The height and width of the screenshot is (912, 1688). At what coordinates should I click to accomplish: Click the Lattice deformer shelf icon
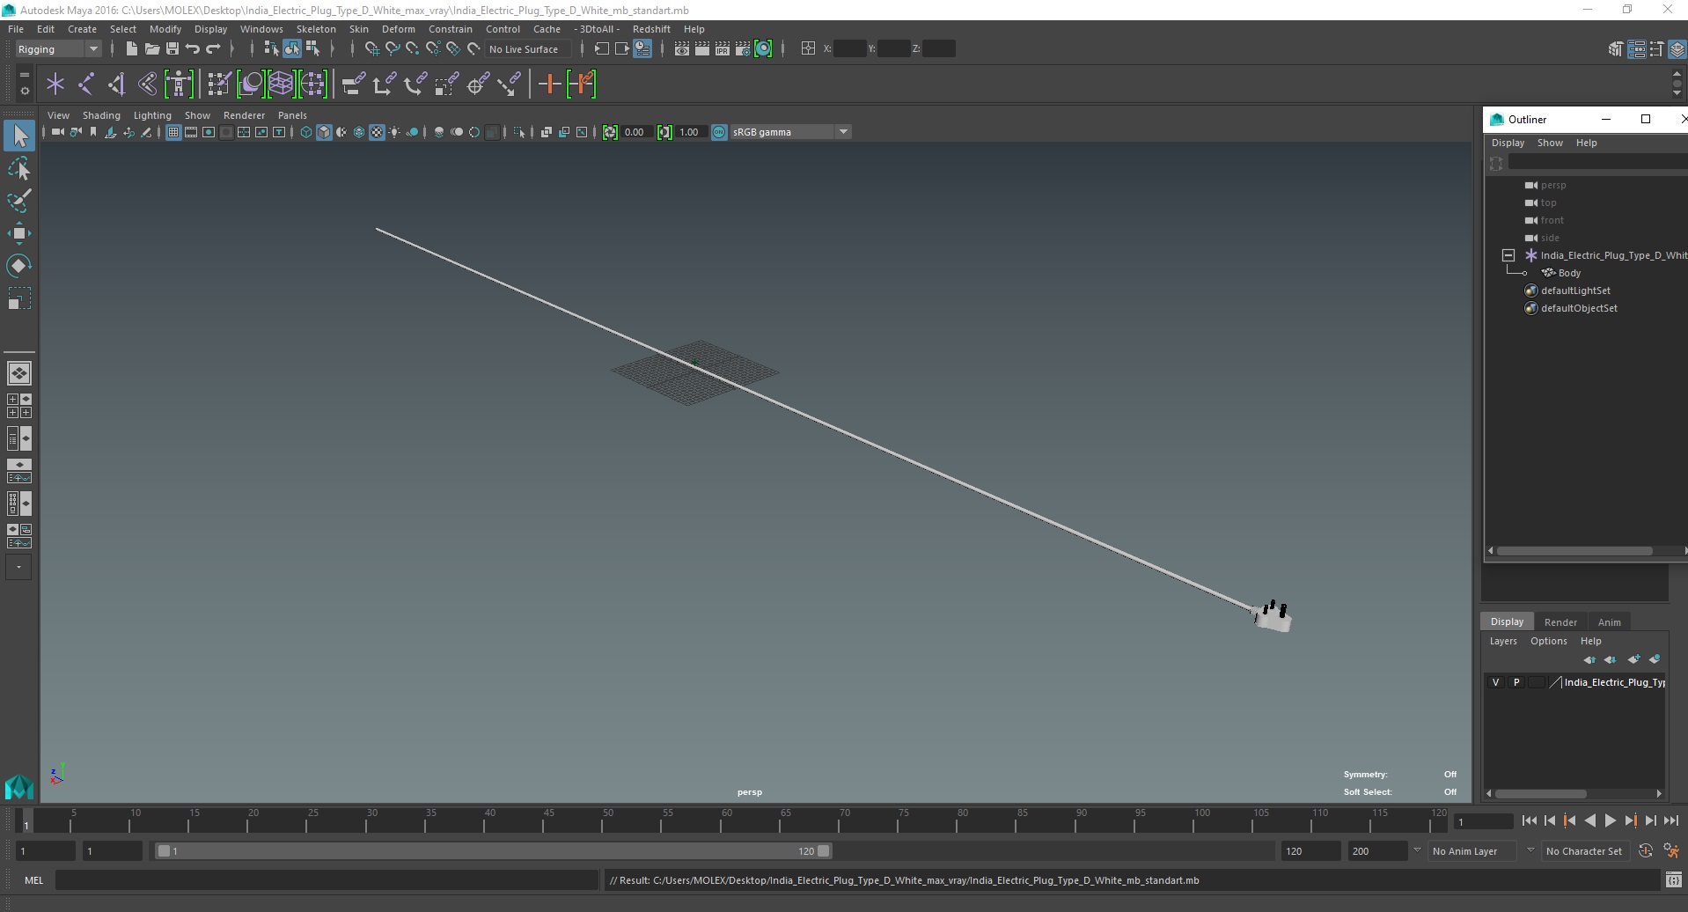coord(282,85)
